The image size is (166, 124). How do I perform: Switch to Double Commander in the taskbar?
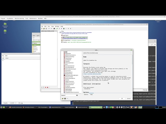pos(16,107)
